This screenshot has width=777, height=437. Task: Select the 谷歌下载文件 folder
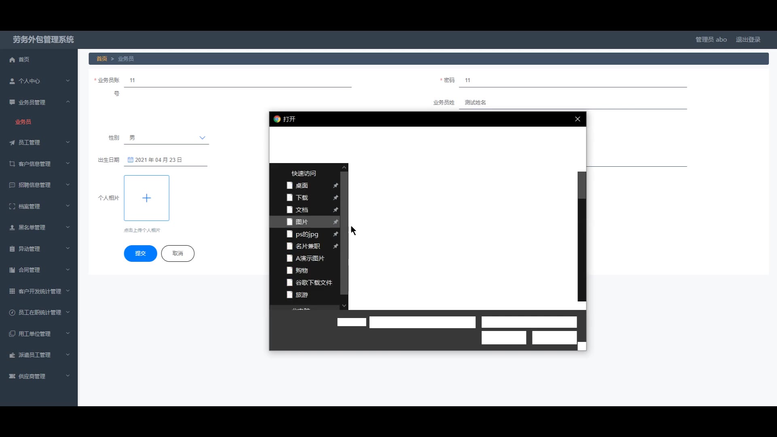click(x=314, y=282)
